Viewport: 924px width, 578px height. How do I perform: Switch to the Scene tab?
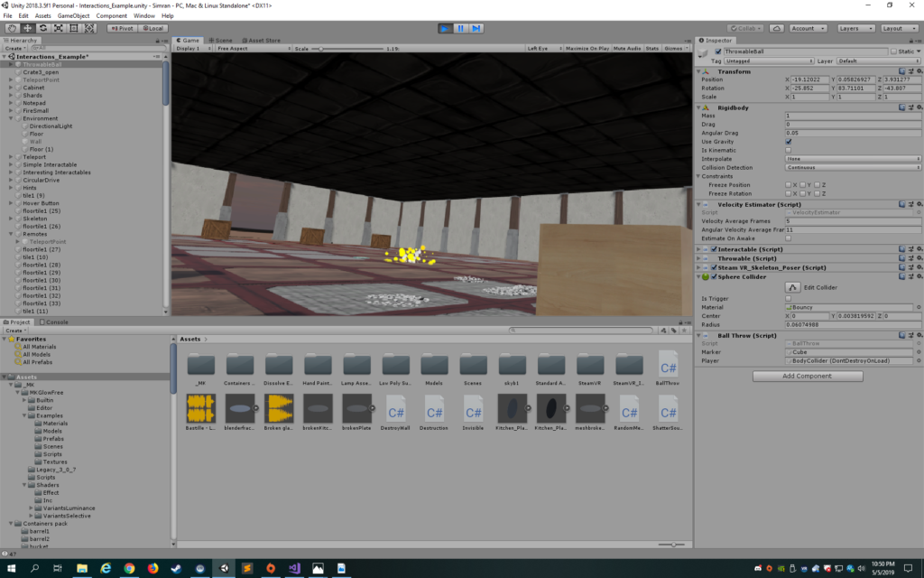pyautogui.click(x=220, y=41)
